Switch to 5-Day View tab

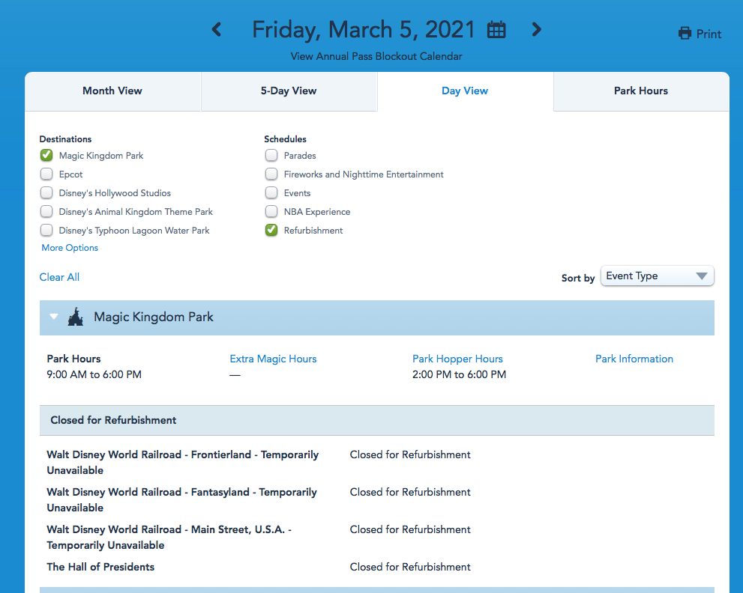[289, 91]
